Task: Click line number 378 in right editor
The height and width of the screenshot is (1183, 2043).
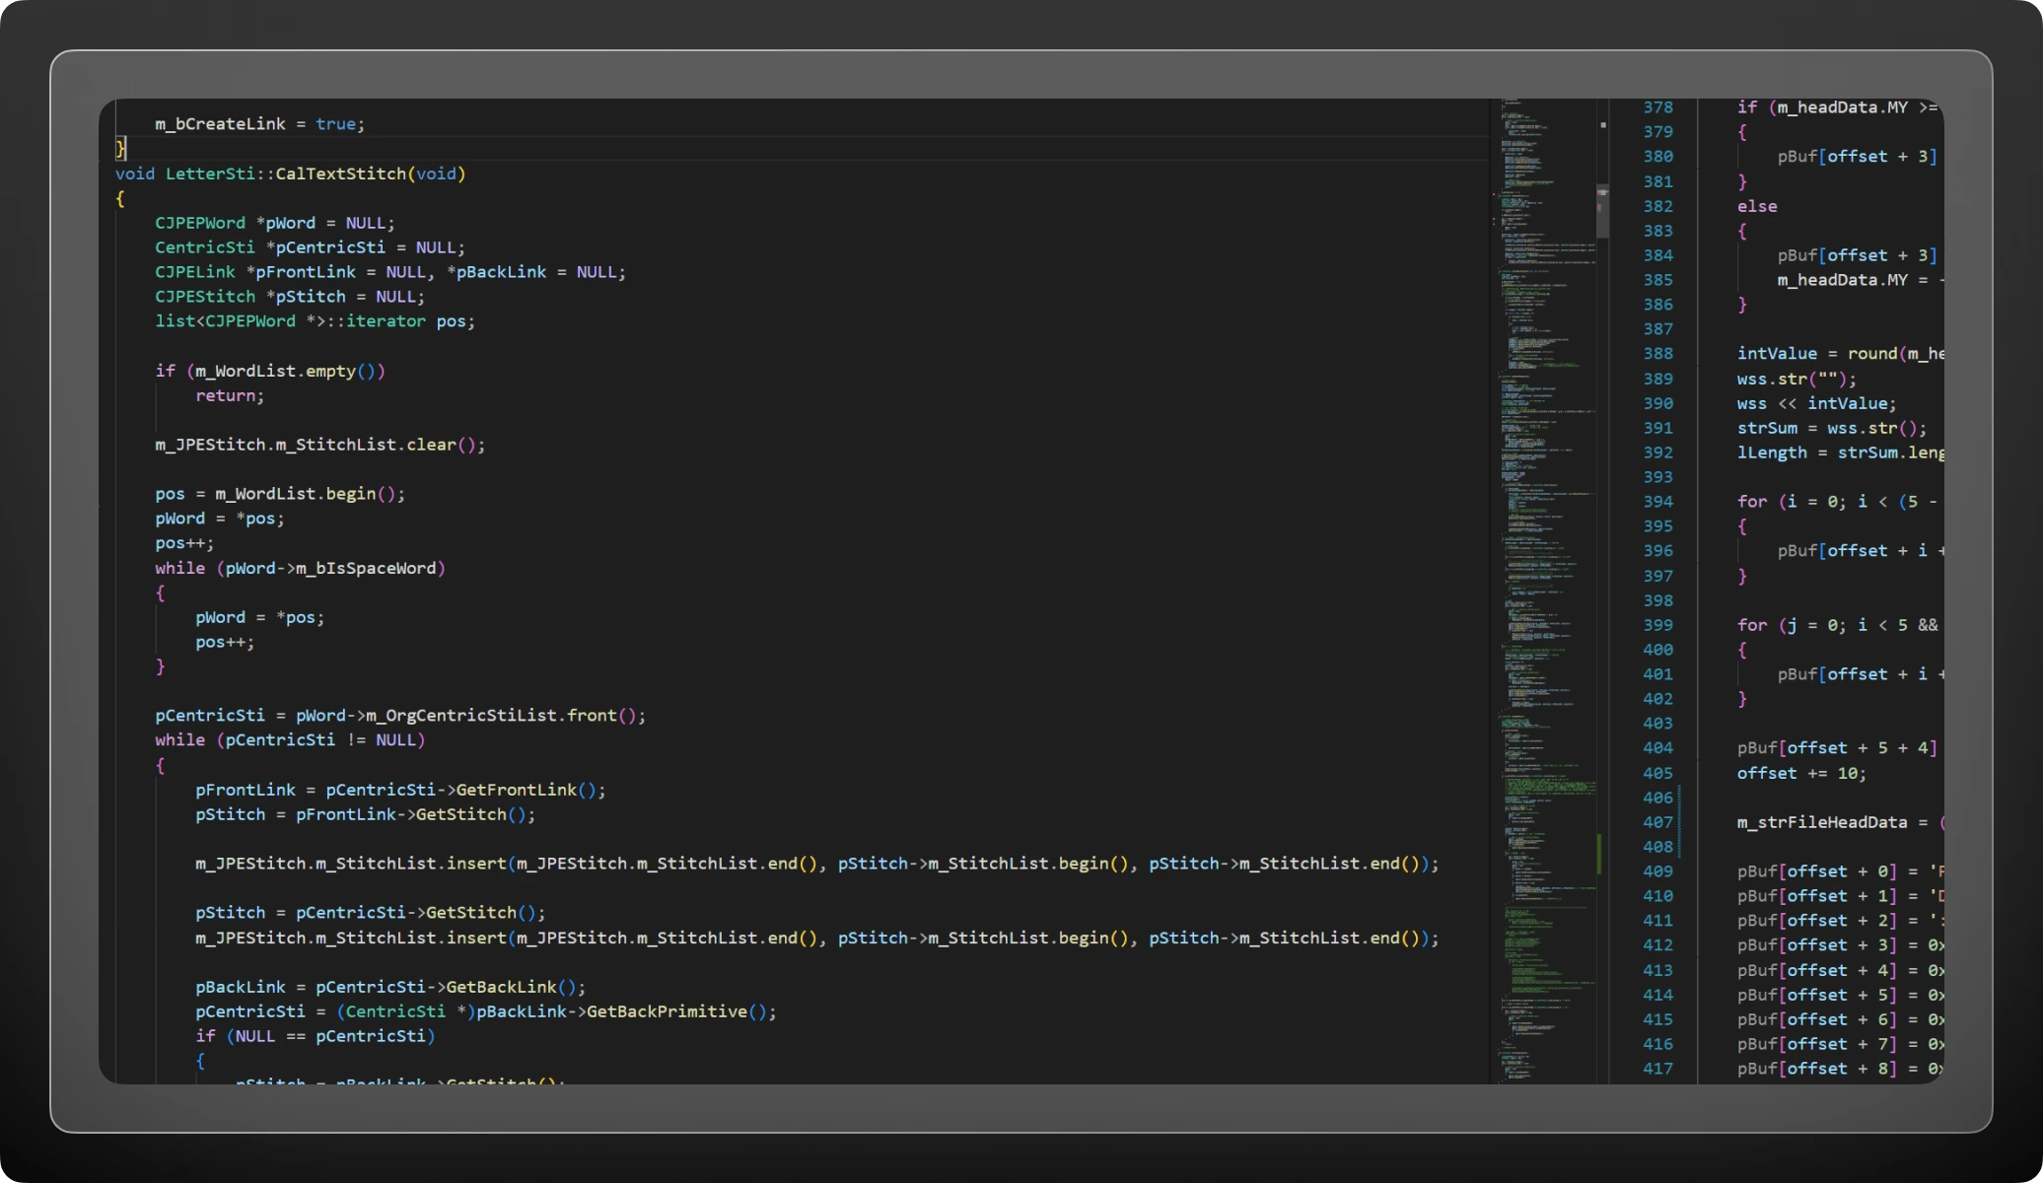Action: pos(1657,107)
